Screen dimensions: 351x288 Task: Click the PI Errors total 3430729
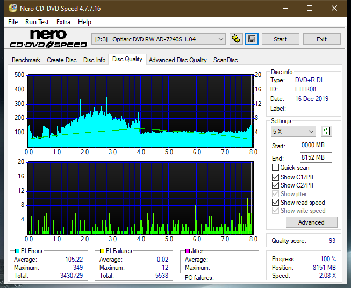[71, 276]
